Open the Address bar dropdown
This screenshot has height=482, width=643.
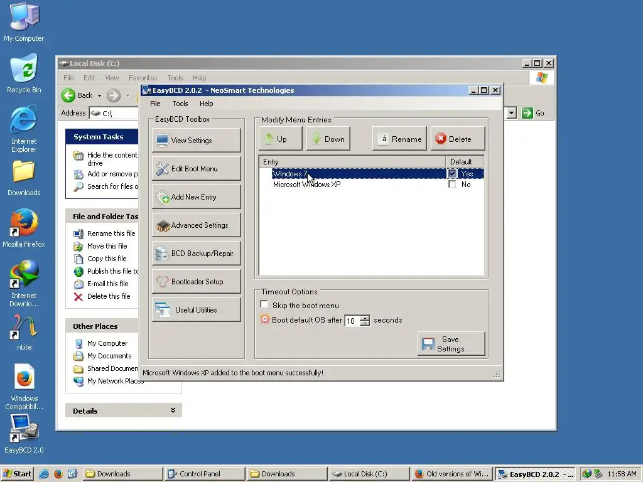point(511,113)
